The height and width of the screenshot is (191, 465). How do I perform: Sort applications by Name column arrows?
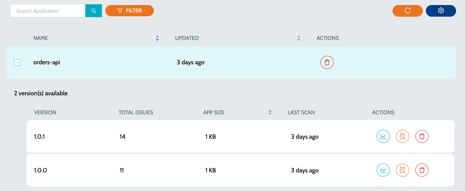tap(157, 38)
